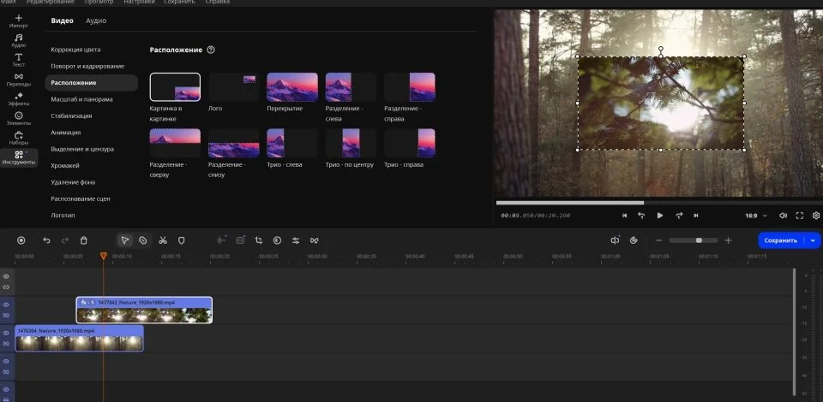
Task: Open the Импорт panel in the sidebar
Action: click(19, 21)
